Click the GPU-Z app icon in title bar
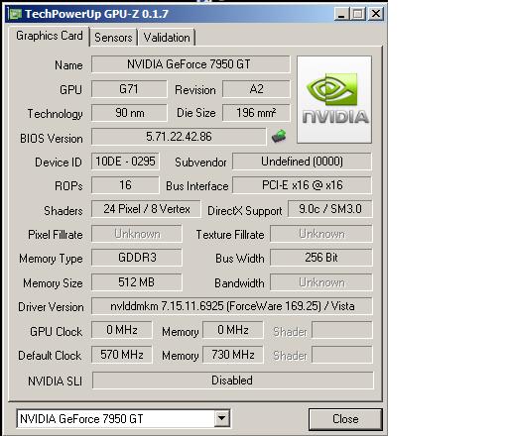This screenshot has width=508, height=436. (15, 14)
